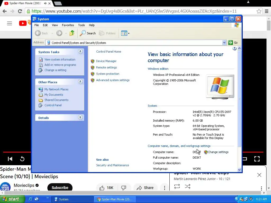
Task: Expand the Back history dropdown arrow
Action: [x=52, y=33]
